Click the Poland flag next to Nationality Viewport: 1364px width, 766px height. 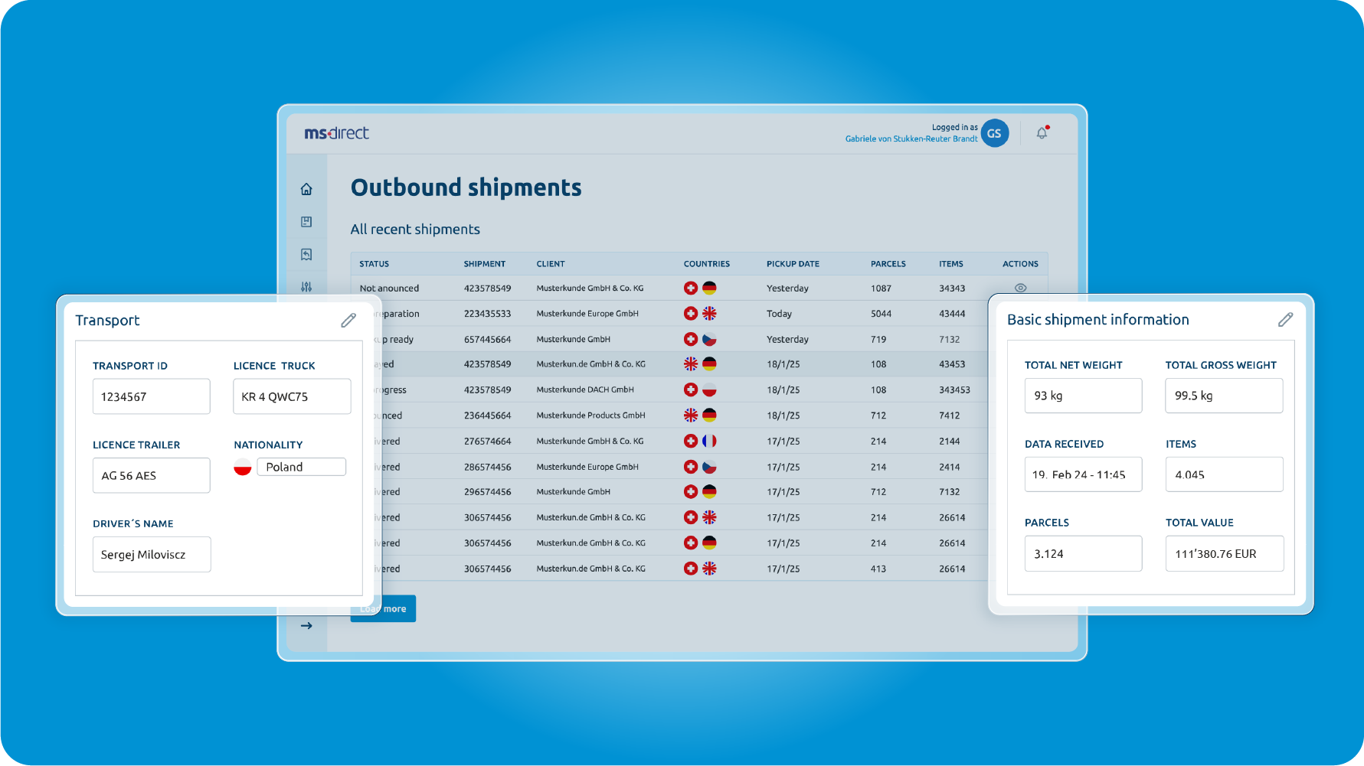(x=243, y=467)
